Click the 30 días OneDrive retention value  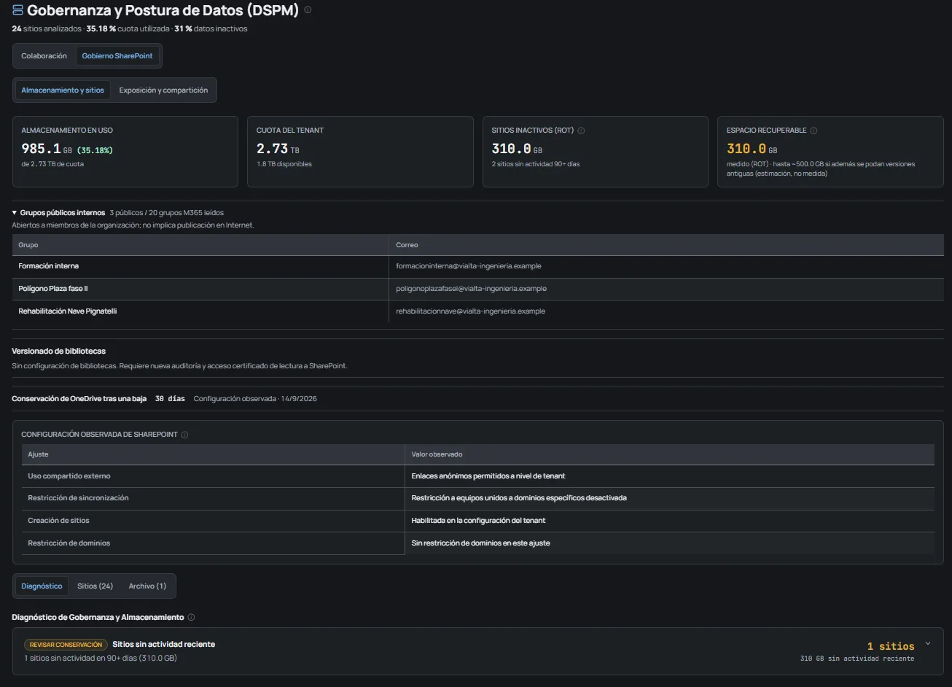coord(170,399)
